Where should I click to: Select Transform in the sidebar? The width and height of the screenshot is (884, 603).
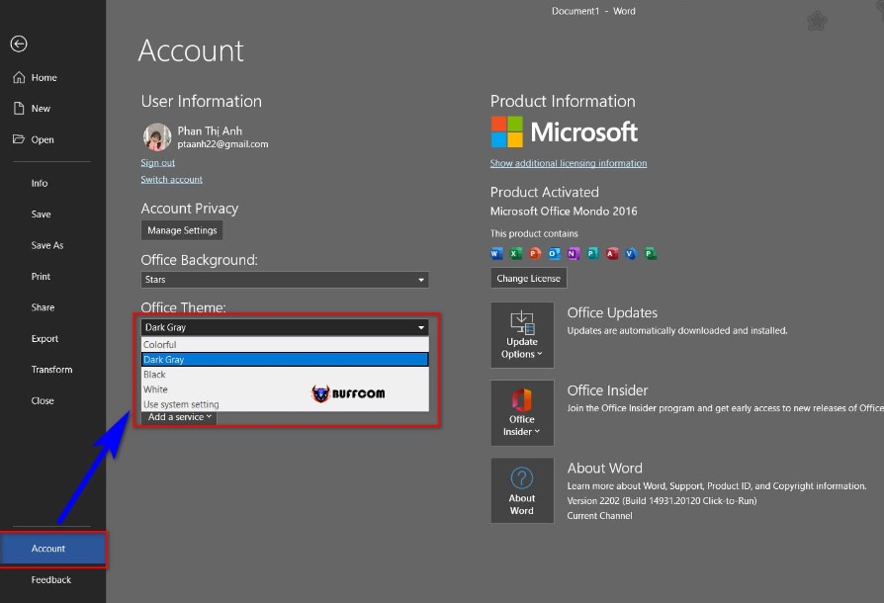click(x=52, y=370)
